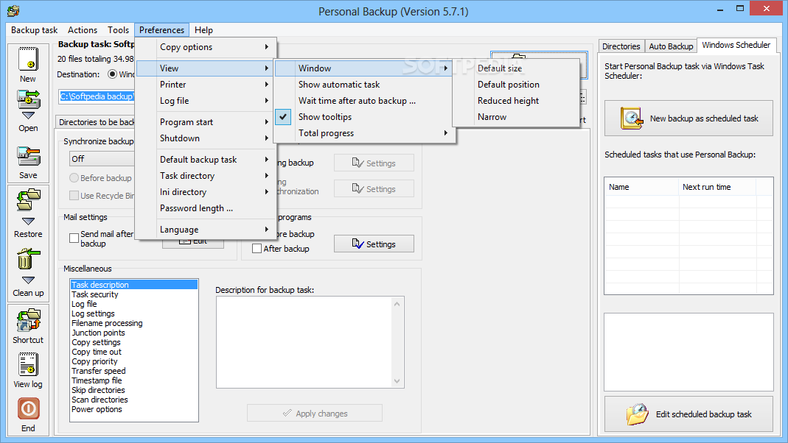
Task: Open the dropdown arrow below the Clean up icon
Action: [x=28, y=280]
